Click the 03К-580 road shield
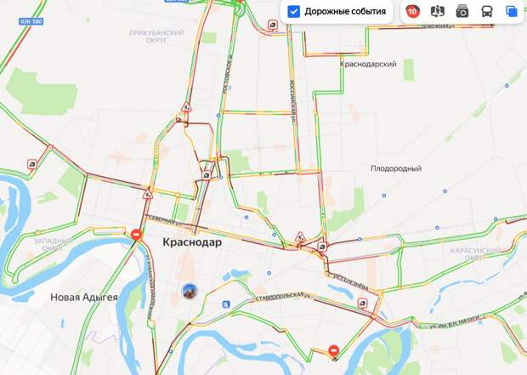This screenshot has height=375, width=527. pyautogui.click(x=31, y=22)
